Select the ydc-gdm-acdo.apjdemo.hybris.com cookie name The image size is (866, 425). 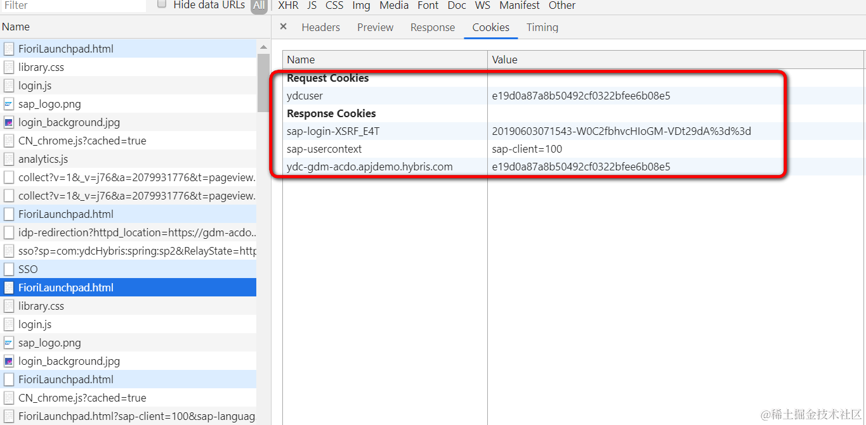coord(370,167)
